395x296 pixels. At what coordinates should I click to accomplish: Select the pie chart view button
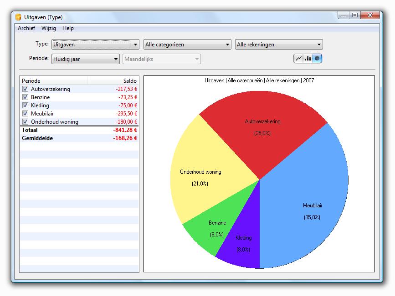(x=317, y=58)
